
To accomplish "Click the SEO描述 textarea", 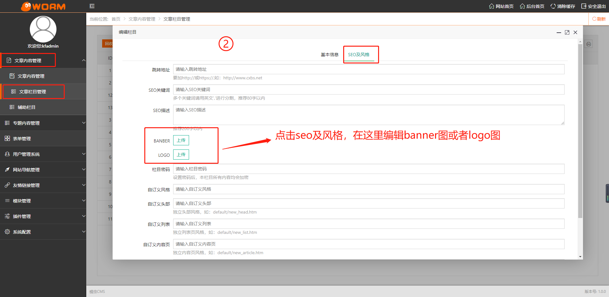I will point(369,115).
